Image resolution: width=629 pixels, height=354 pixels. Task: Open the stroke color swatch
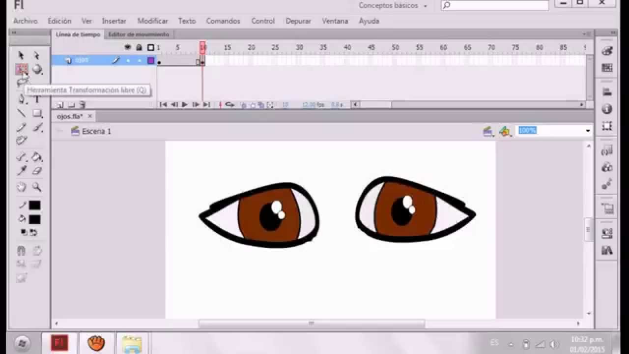(x=34, y=206)
